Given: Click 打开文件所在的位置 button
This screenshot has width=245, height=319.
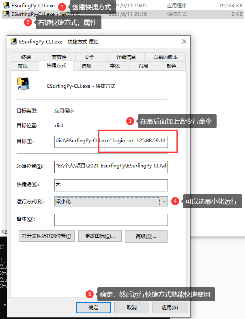Looking at the screenshot, I should pyautogui.click(x=47, y=236).
